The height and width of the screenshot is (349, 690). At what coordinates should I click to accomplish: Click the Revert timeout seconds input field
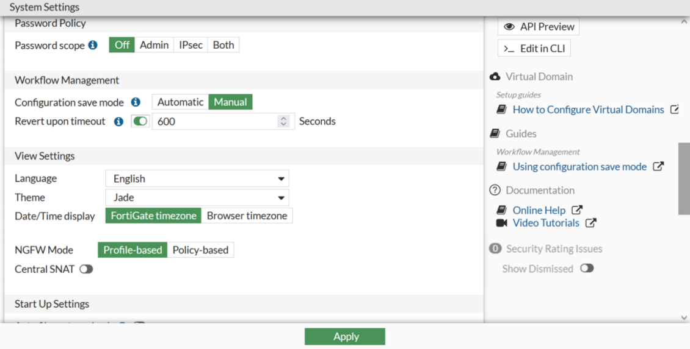[x=214, y=121]
